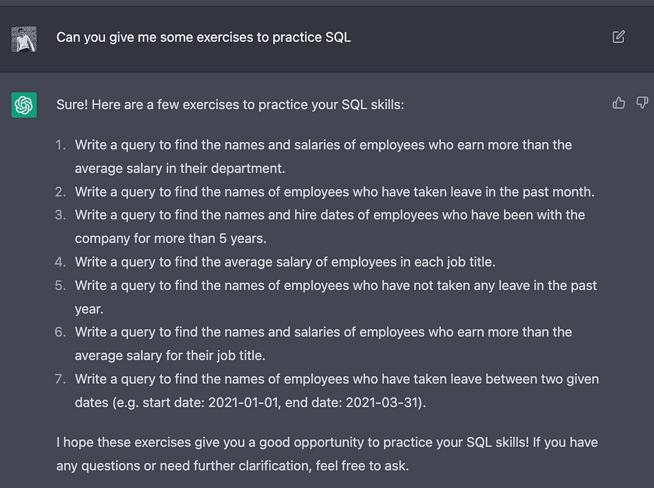The height and width of the screenshot is (488, 654).
Task: Select exercise 2 about leave in past month
Action: (x=334, y=192)
